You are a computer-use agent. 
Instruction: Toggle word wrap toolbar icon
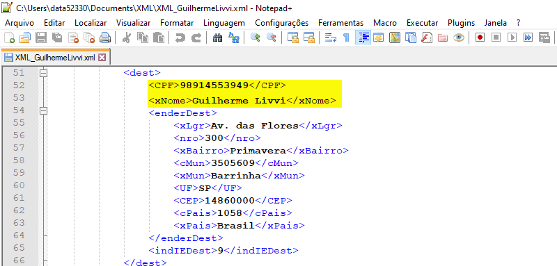[x=330, y=38]
